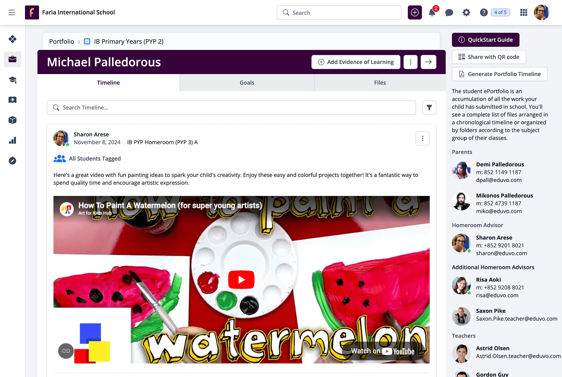Image resolution: width=562 pixels, height=377 pixels.
Task: Click Generate Portfolio Timeline button
Action: 500,74
